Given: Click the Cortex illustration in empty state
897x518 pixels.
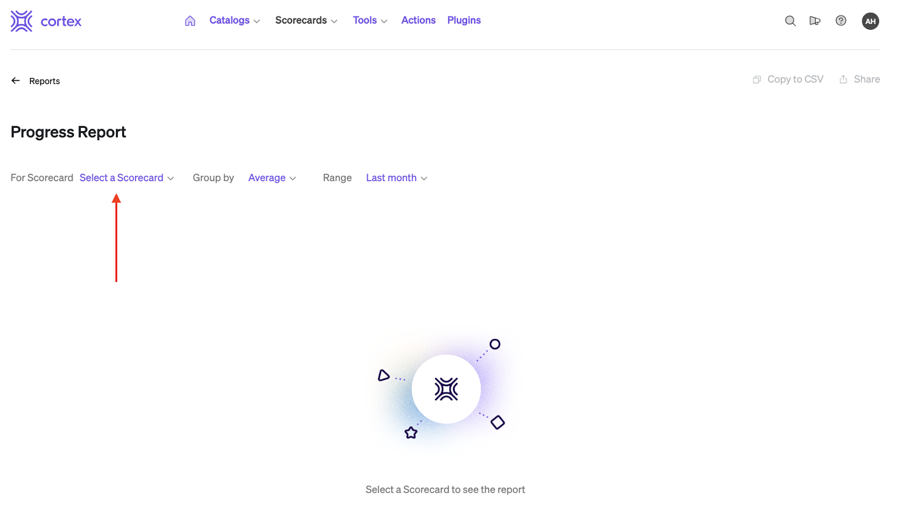Looking at the screenshot, I should tap(446, 389).
